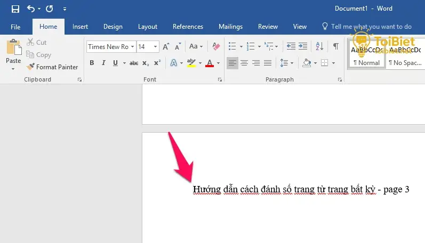425x243 pixels.
Task: Click the Grow Font size icon
Action: [x=166, y=46]
